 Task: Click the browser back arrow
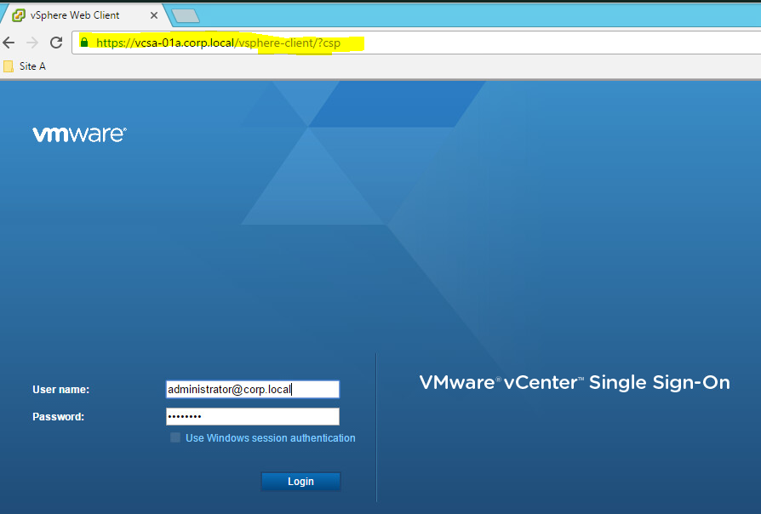pos(9,43)
